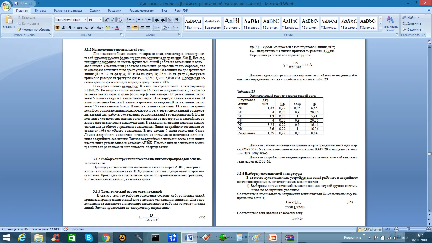The image size is (432, 243).
Task: Click the superscript icon
Action: click(x=92, y=28)
